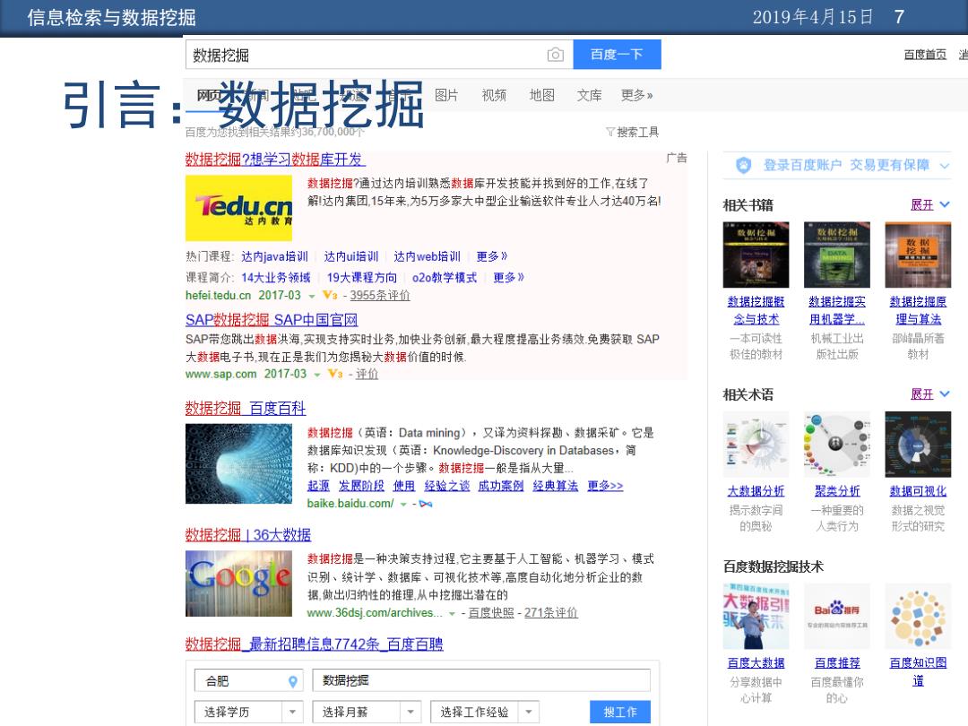Click the main 数据挖掘 search input box

379,55
